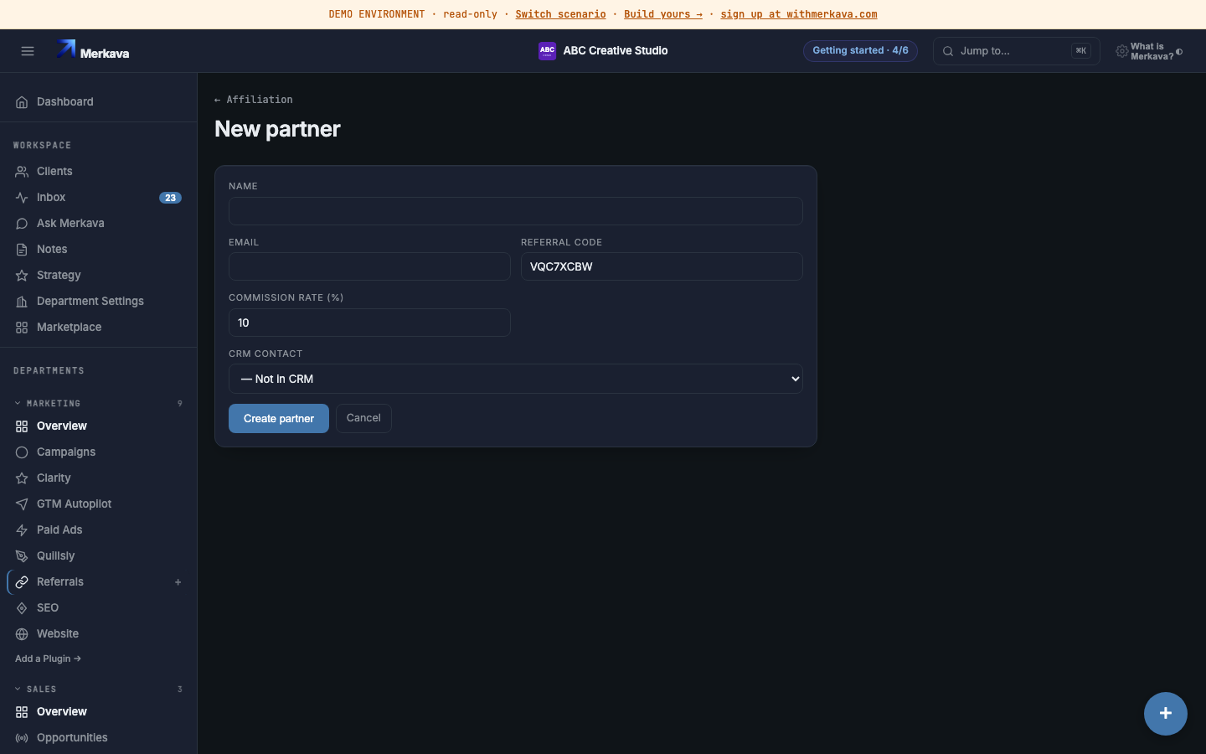This screenshot has width=1206, height=754.
Task: Collapse the Marketing department section
Action: (x=18, y=404)
